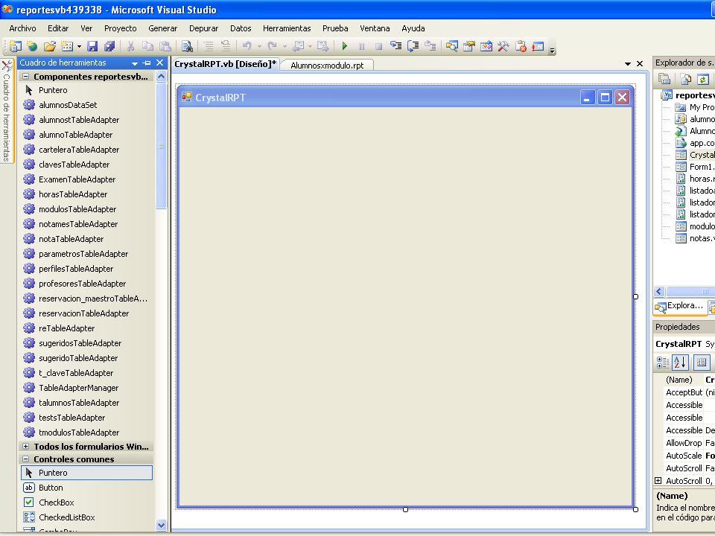
Task: Open the Add New Item dropdown arrow
Action: 79,46
